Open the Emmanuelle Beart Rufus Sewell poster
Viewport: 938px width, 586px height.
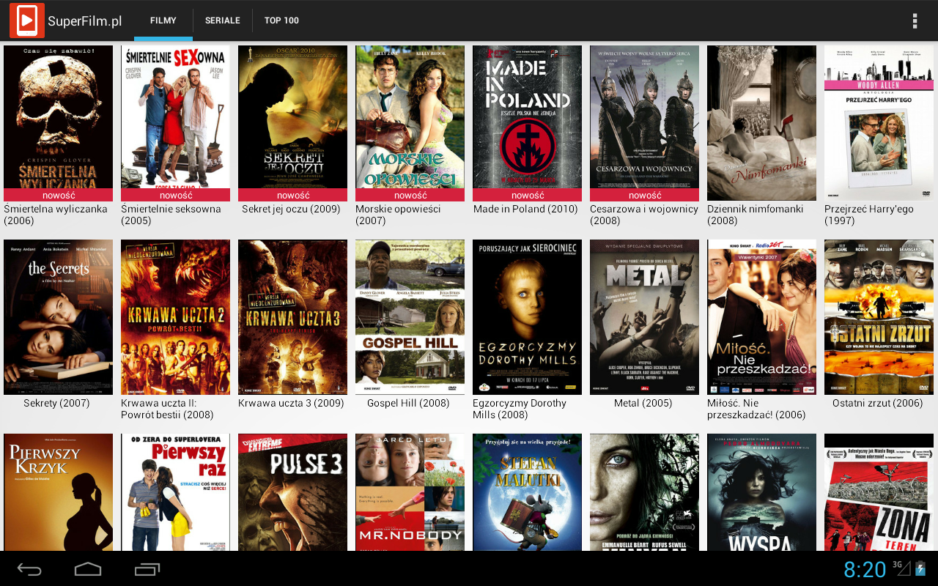click(x=645, y=492)
